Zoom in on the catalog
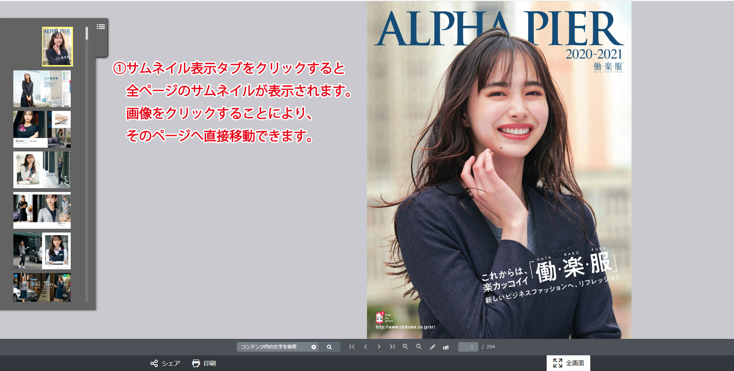Screen dimensions: 734x371 point(406,347)
